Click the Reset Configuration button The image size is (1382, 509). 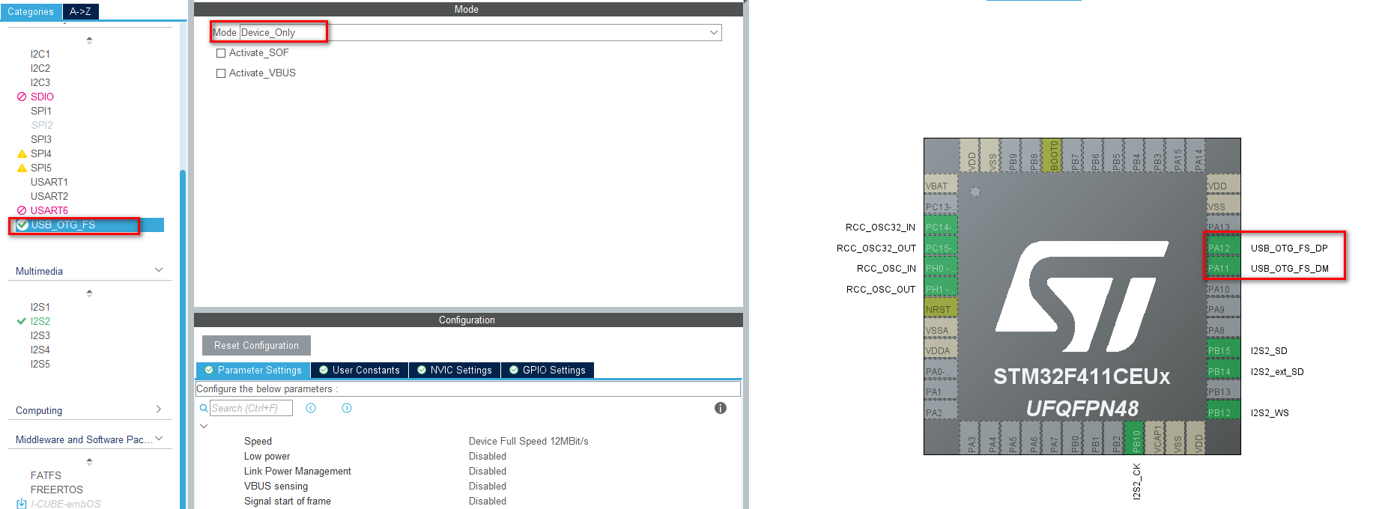256,345
